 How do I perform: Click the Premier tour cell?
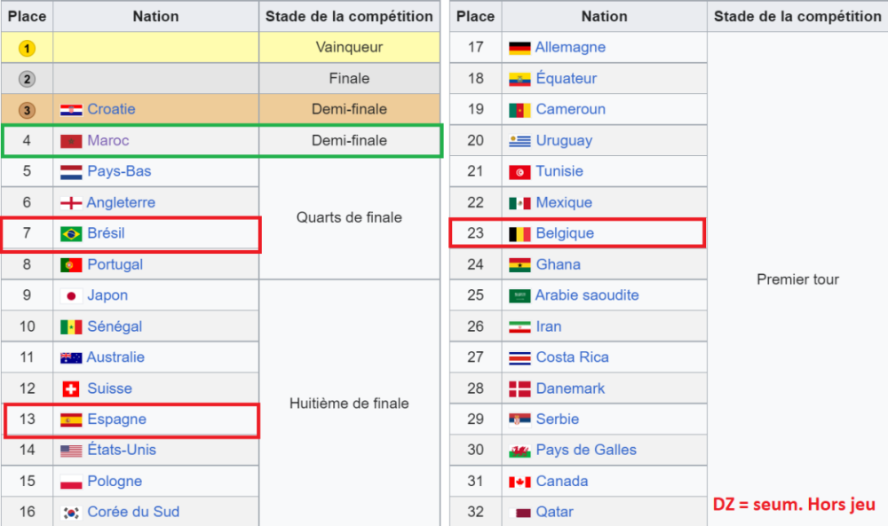point(797,279)
